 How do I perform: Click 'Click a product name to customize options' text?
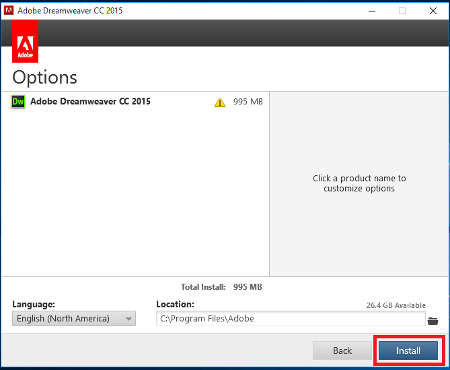(359, 183)
